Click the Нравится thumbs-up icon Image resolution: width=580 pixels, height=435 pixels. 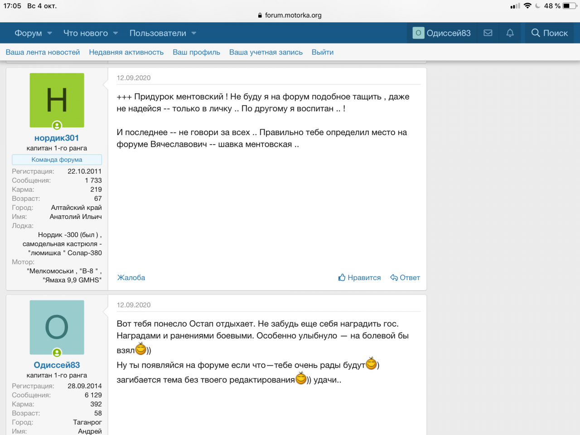tap(342, 277)
